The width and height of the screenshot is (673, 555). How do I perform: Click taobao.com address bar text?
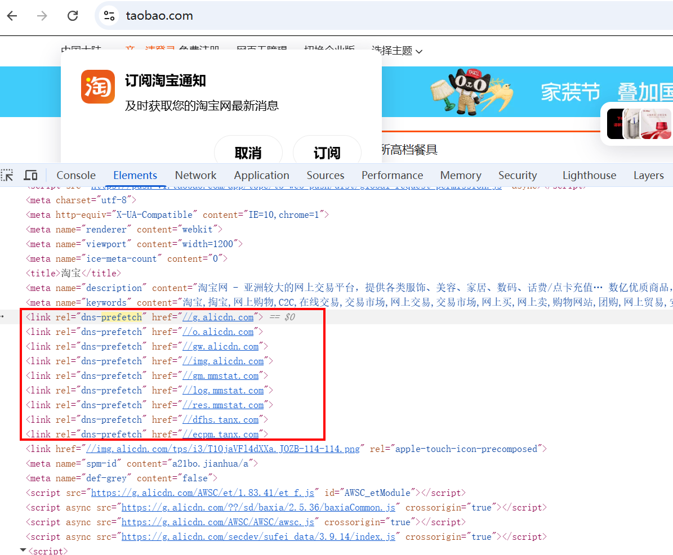coord(159,16)
